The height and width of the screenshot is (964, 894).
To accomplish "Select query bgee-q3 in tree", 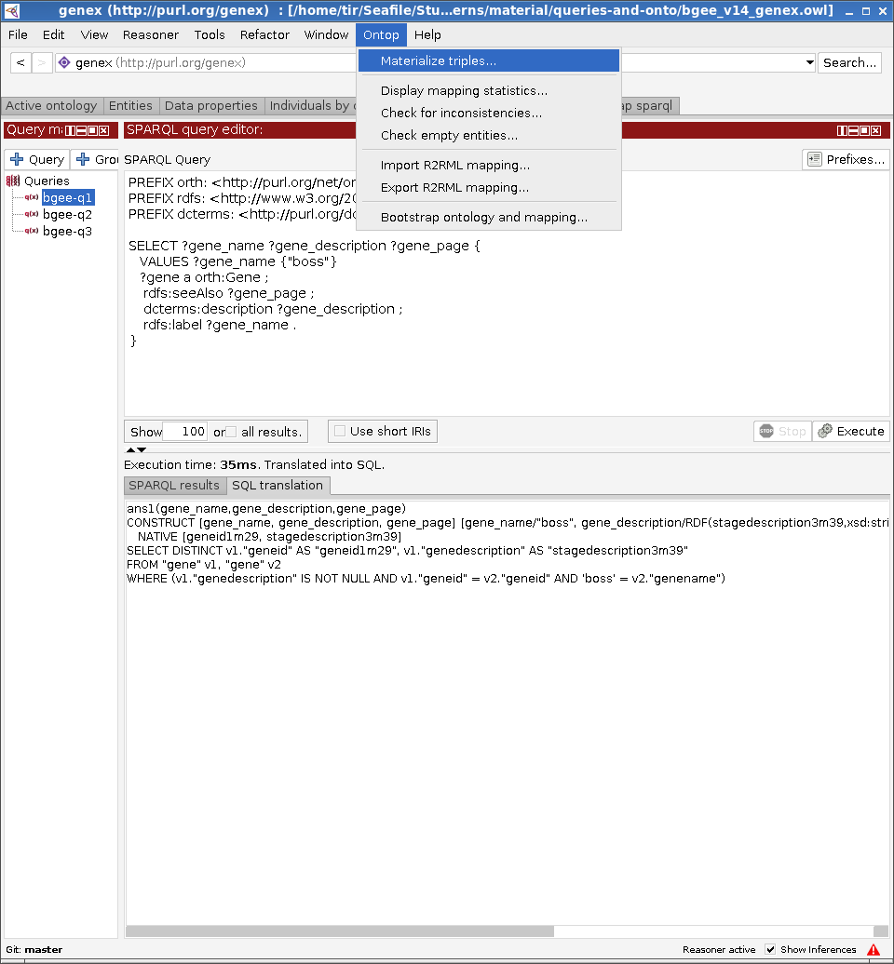I will [x=68, y=231].
